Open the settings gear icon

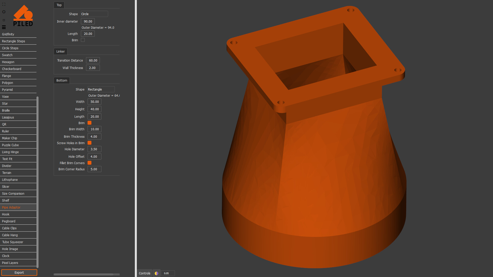tap(4, 12)
